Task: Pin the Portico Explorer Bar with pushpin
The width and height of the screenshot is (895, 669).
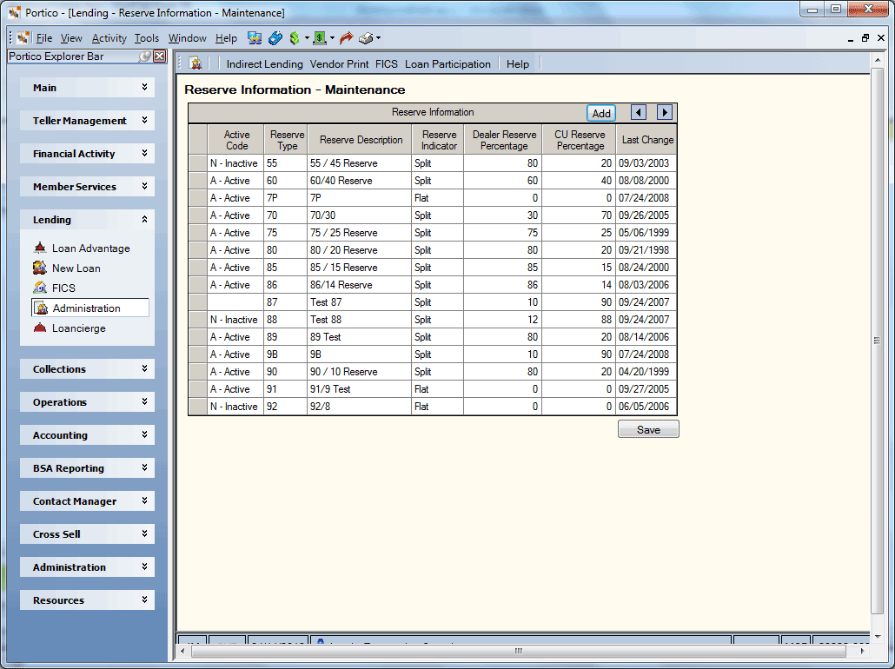Action: click(x=146, y=56)
